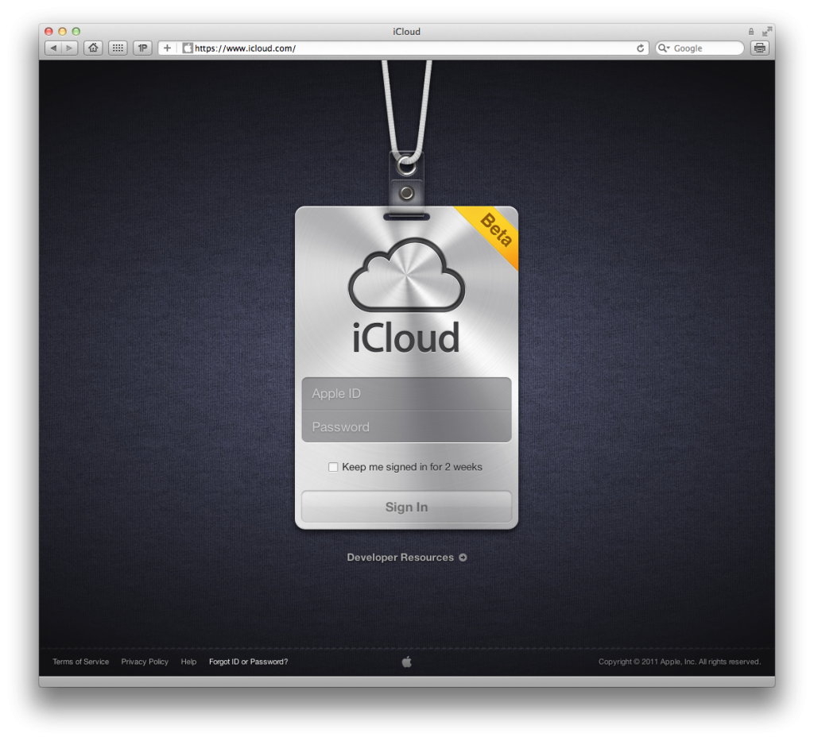
Task: Open the 1Password toolbar extension
Action: pyautogui.click(x=142, y=48)
